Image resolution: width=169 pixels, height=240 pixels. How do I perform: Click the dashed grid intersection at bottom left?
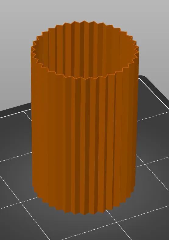(x=20, y=202)
